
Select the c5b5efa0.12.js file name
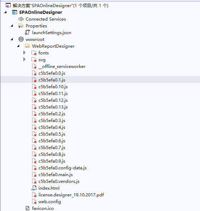53,100
